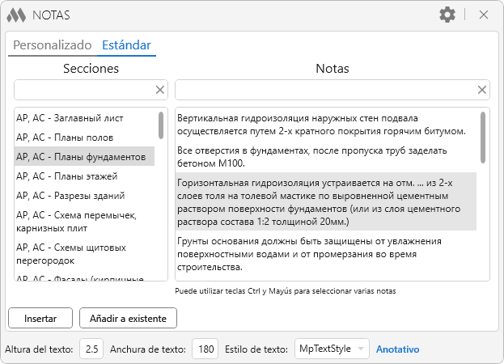
Task: Edit the Anchura de texto value 180
Action: click(205, 349)
